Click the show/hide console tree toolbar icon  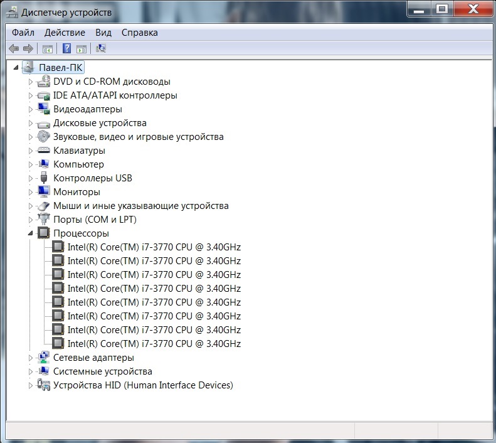click(48, 49)
